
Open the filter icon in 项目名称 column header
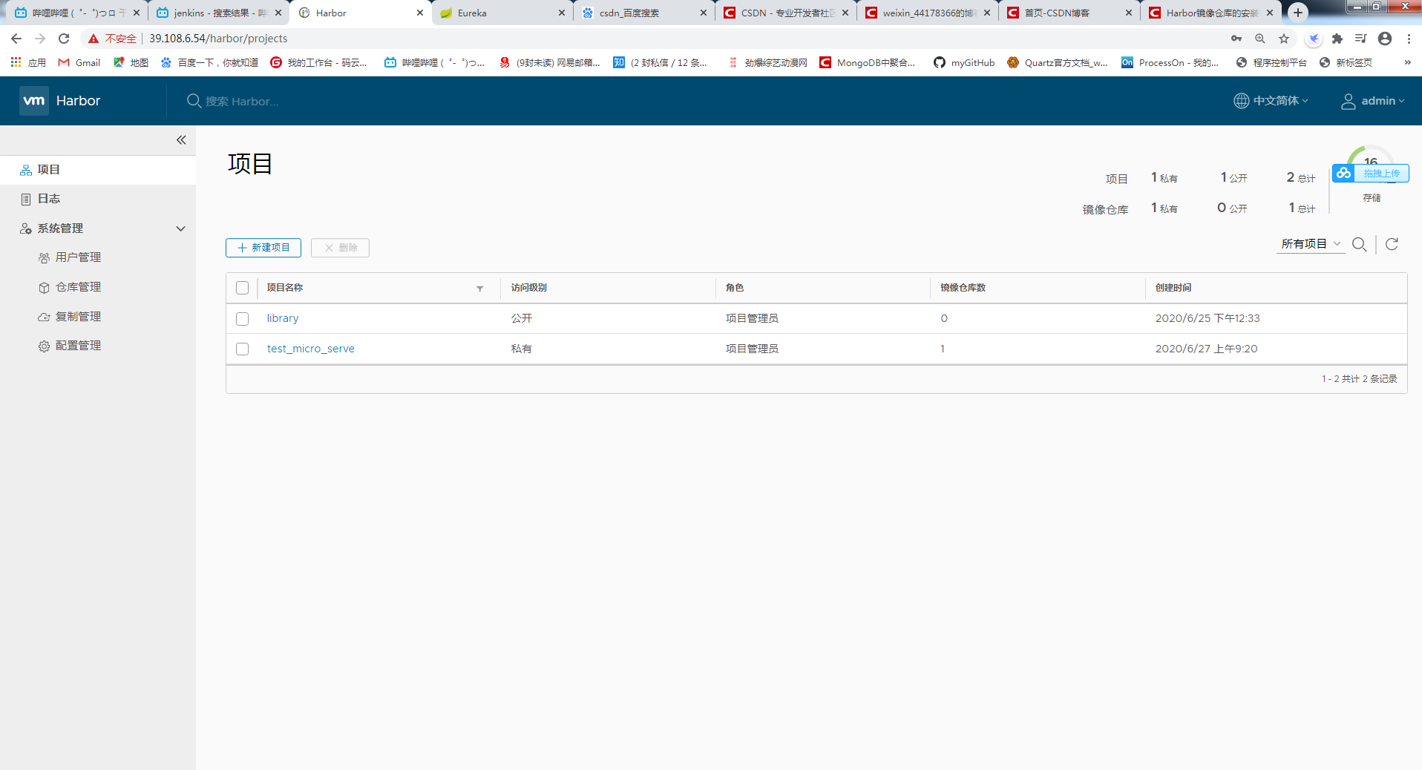[x=479, y=289]
